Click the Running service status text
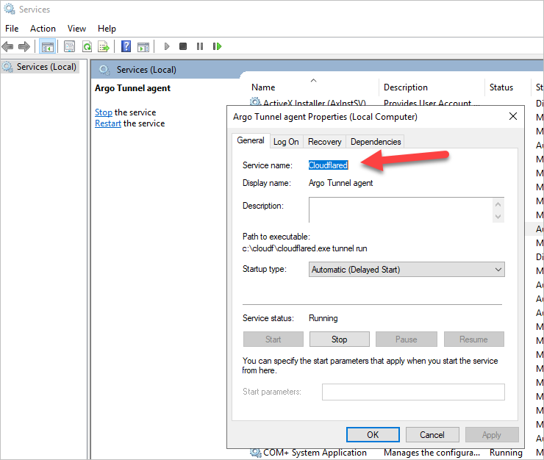Image resolution: width=544 pixels, height=460 pixels. (323, 318)
